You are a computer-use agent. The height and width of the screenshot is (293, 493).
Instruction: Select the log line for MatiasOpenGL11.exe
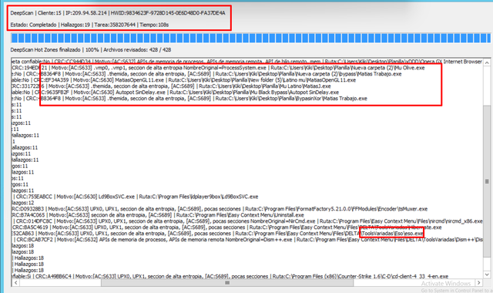[x=183, y=80]
